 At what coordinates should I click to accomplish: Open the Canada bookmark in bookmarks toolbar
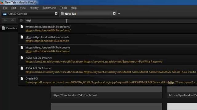(10, 28)
